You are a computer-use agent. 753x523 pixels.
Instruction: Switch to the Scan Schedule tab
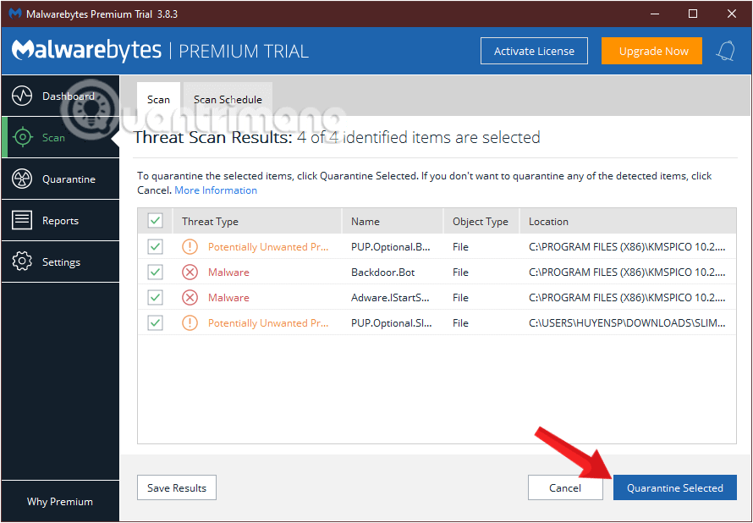228,99
